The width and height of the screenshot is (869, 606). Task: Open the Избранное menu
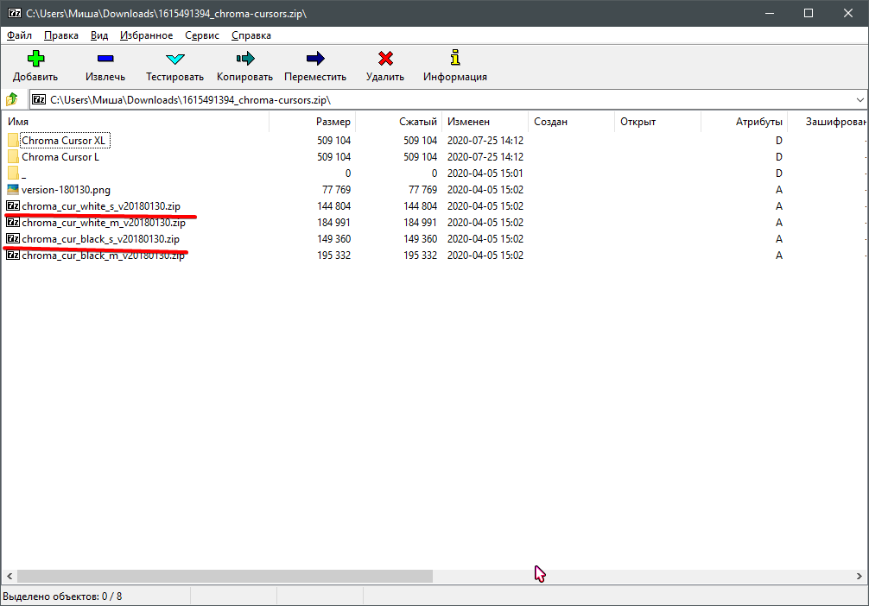[x=146, y=35]
